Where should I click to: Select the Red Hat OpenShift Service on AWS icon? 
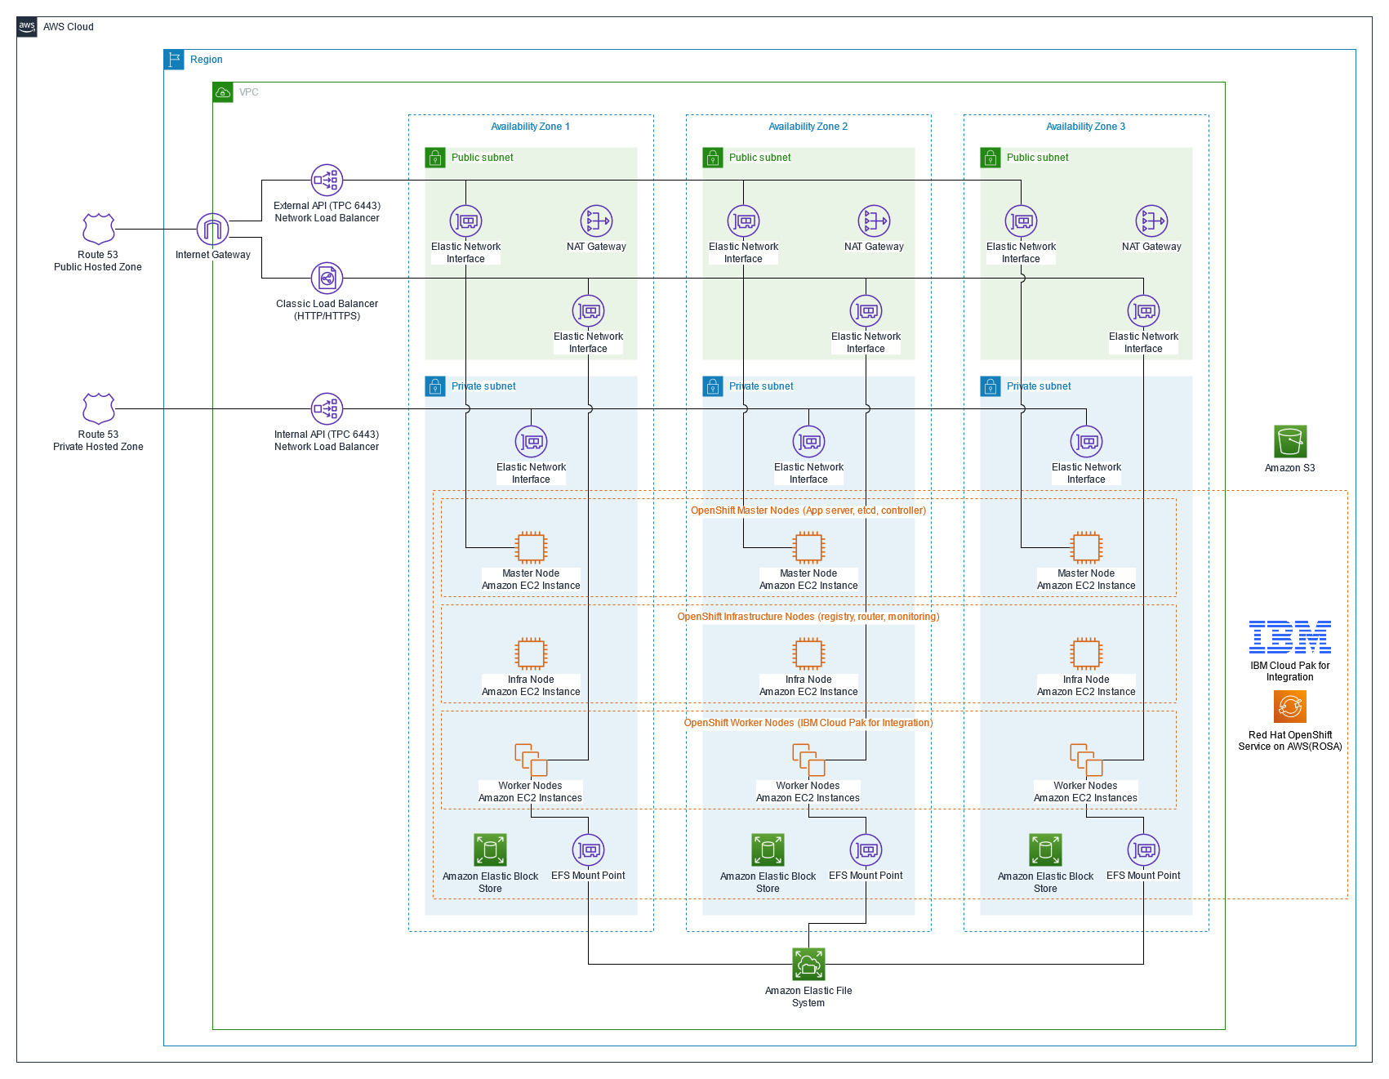pos(1290,707)
